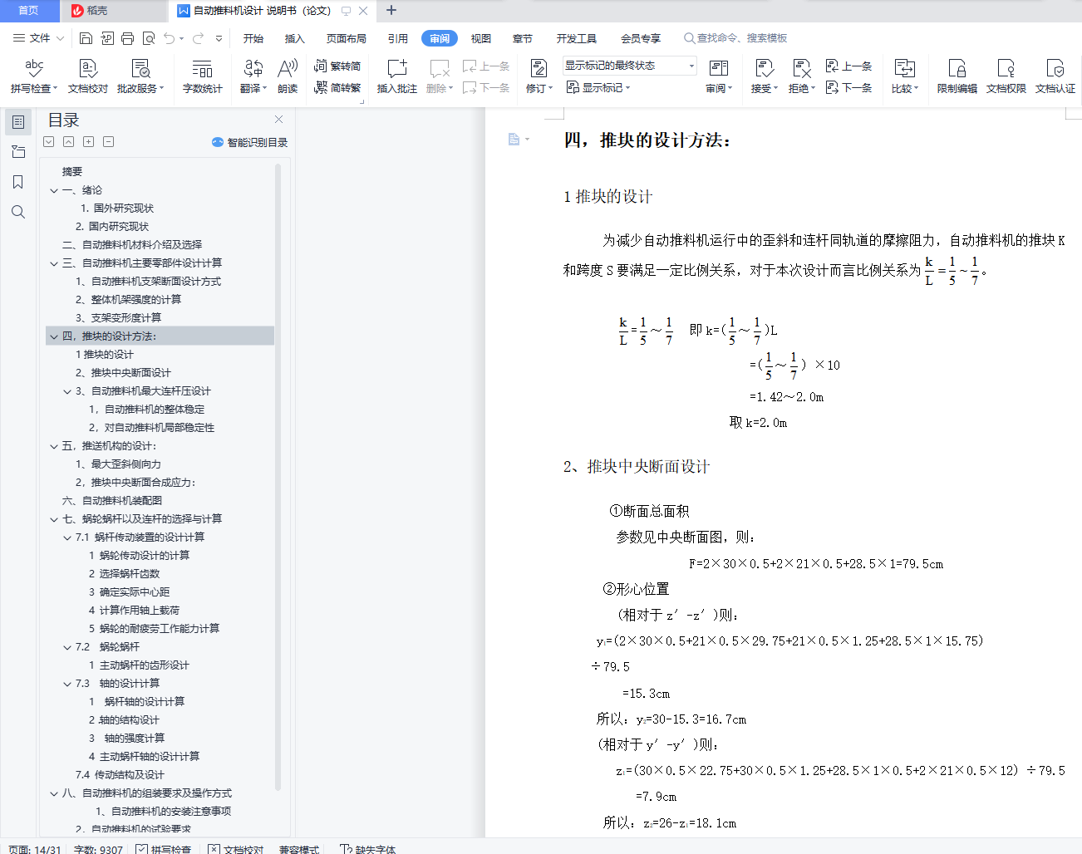Image resolution: width=1082 pixels, height=854 pixels.
Task: Click the down-chevron box in 目录 pane
Action: [49, 142]
